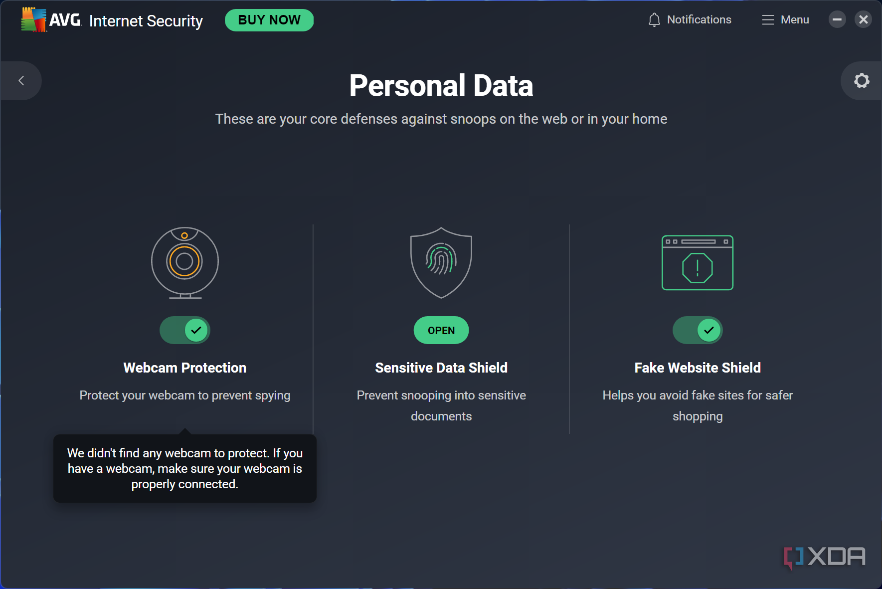Close the AVG window

click(864, 19)
